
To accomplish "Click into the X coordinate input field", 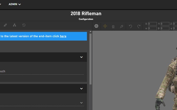I will (x=153, y=24).
